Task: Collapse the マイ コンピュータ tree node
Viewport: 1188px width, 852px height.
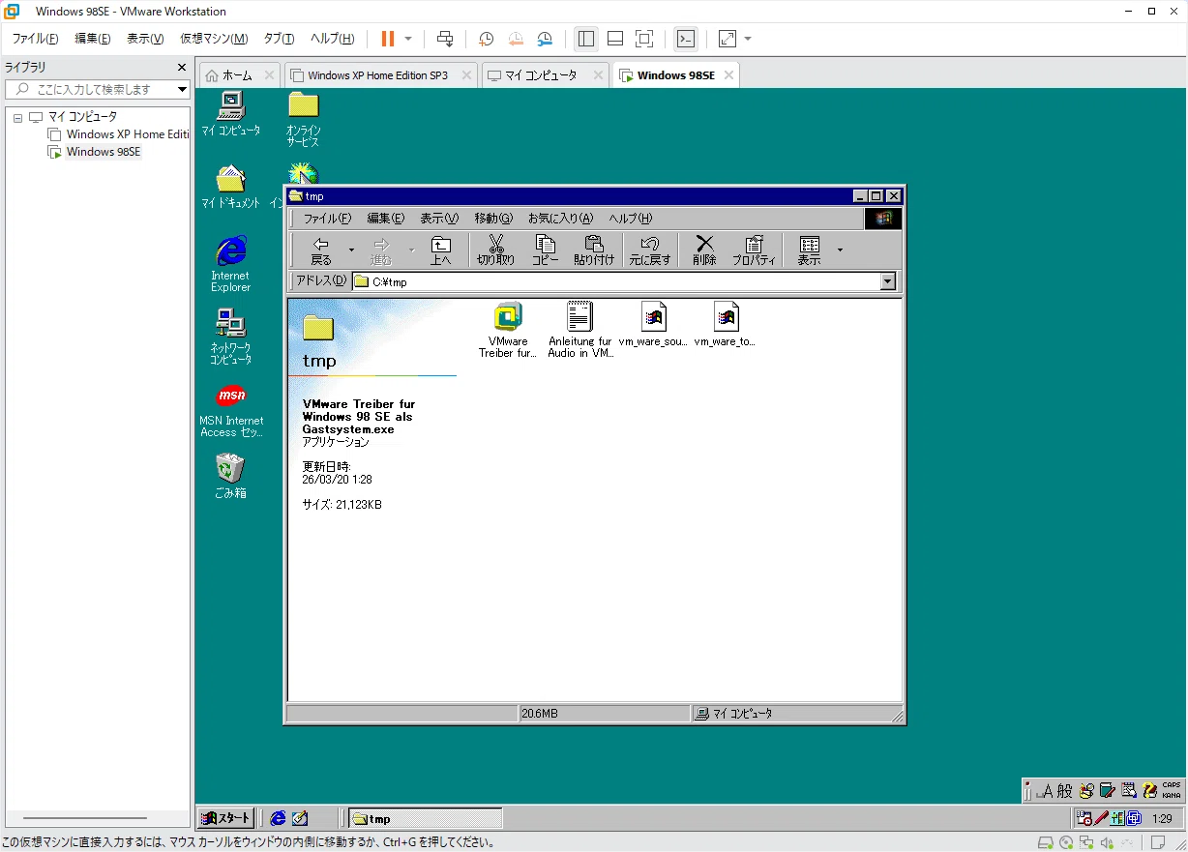Action: [x=17, y=118]
